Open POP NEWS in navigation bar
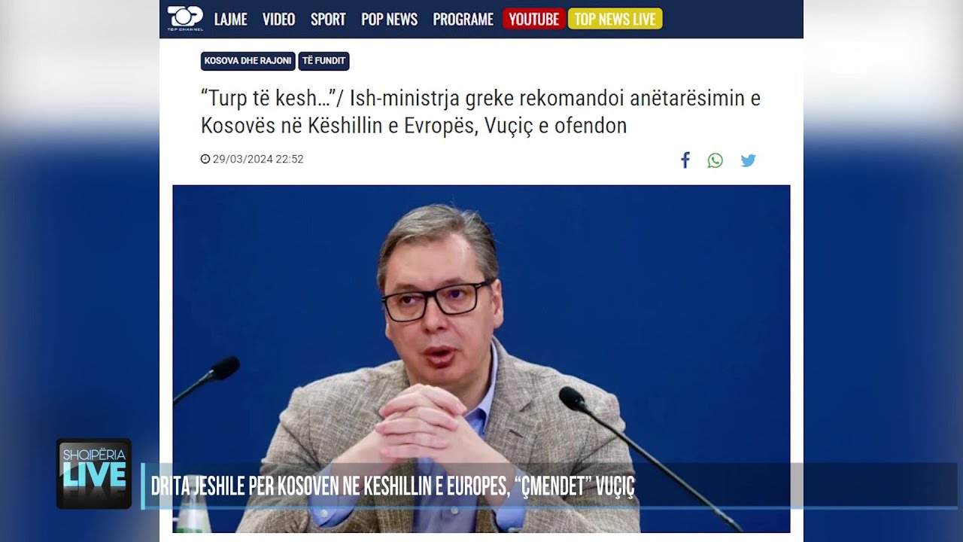 click(x=389, y=20)
